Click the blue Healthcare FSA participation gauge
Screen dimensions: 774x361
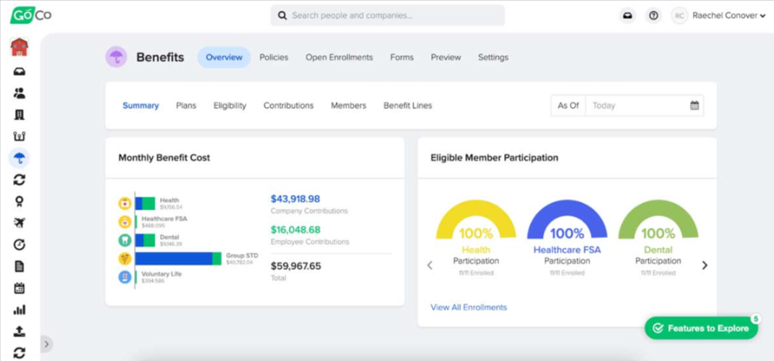pyautogui.click(x=567, y=219)
